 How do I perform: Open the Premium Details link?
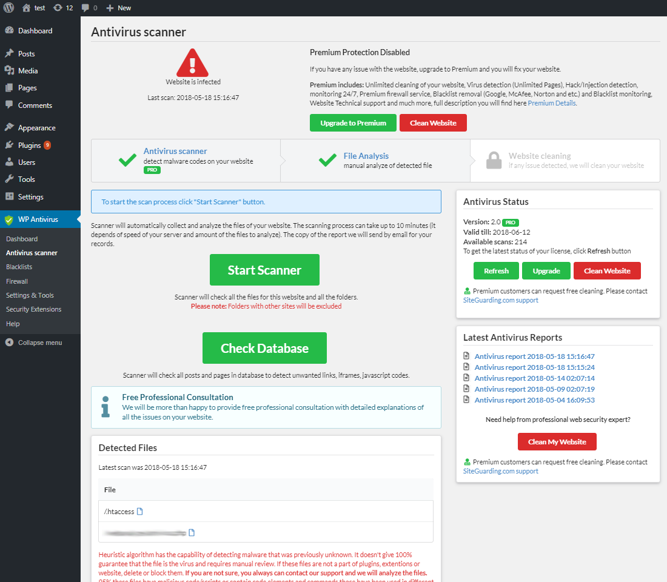tap(551, 103)
